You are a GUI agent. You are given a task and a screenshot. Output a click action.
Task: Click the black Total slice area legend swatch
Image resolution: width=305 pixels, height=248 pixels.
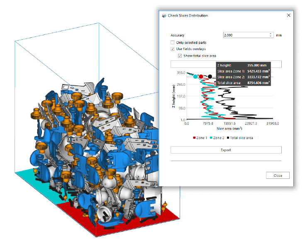[227, 138]
